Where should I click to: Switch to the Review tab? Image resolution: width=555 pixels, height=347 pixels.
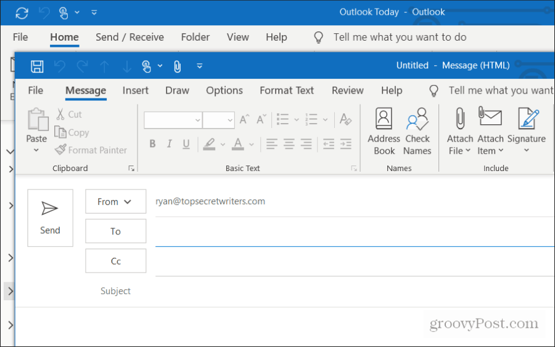(348, 90)
